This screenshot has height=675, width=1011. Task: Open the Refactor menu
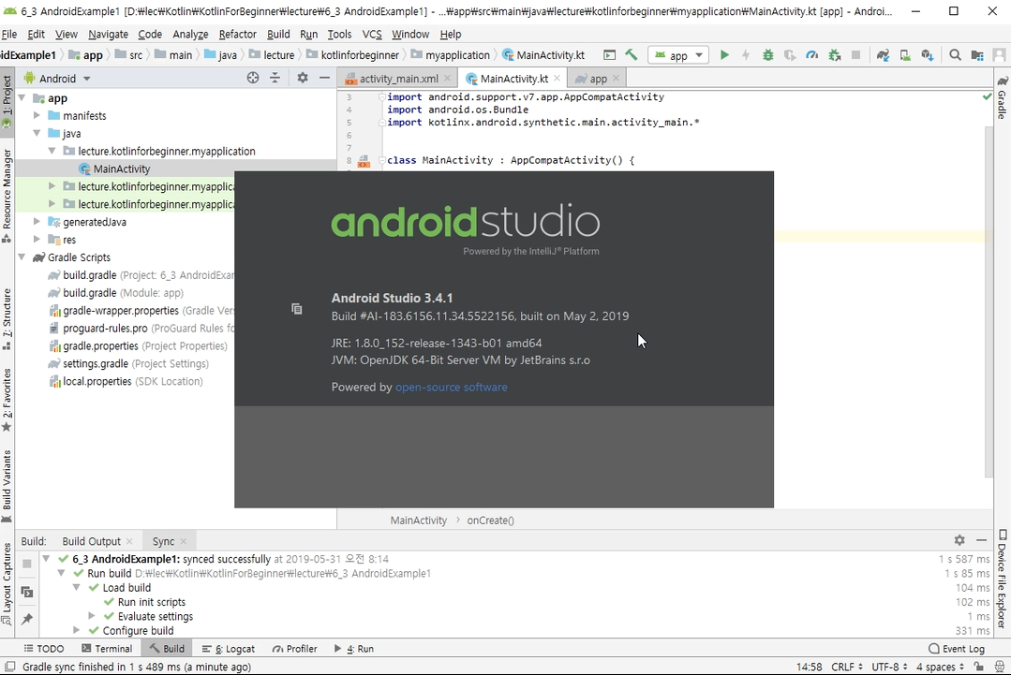[x=237, y=34]
